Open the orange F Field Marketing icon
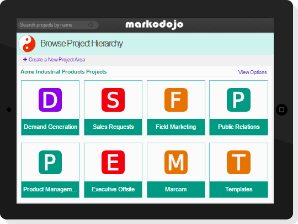This screenshot has width=298, height=224. tap(176, 100)
